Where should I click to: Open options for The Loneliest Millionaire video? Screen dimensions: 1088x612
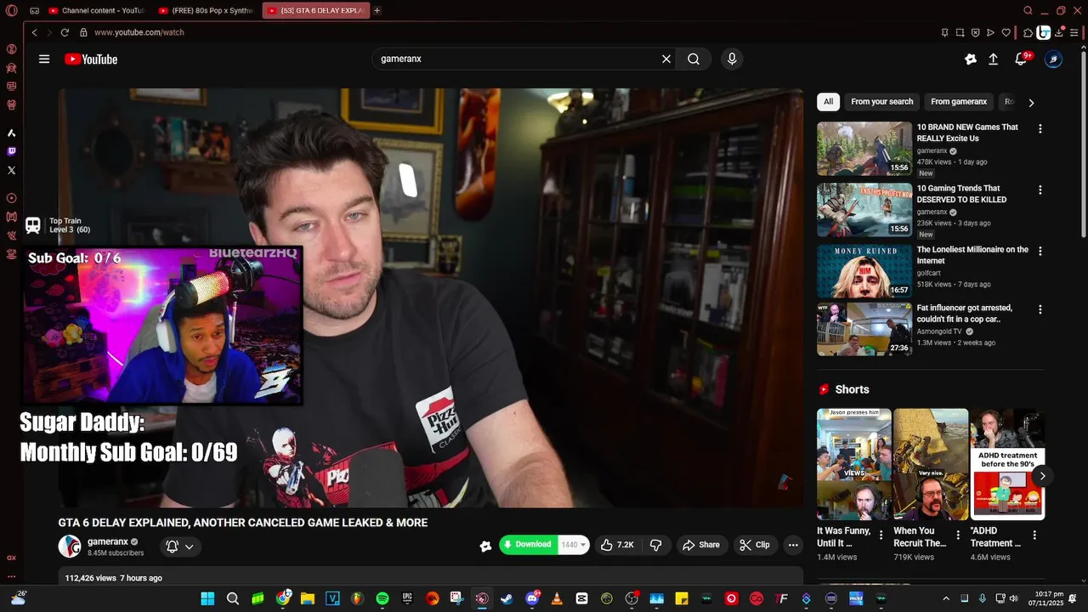tap(1040, 252)
